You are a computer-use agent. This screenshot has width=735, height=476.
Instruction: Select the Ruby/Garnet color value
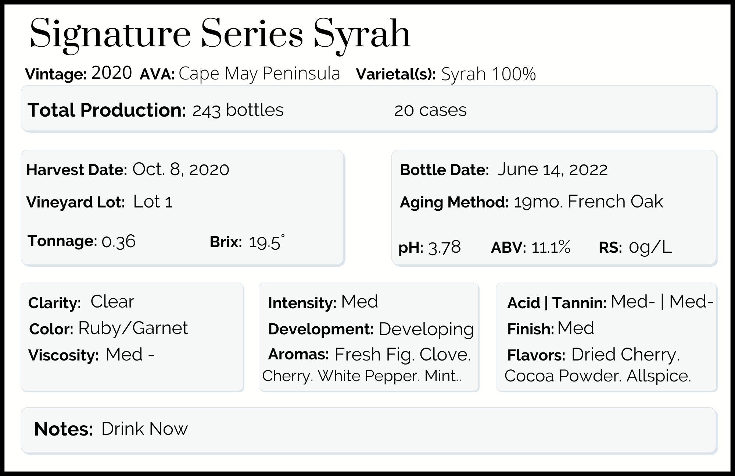click(x=133, y=328)
